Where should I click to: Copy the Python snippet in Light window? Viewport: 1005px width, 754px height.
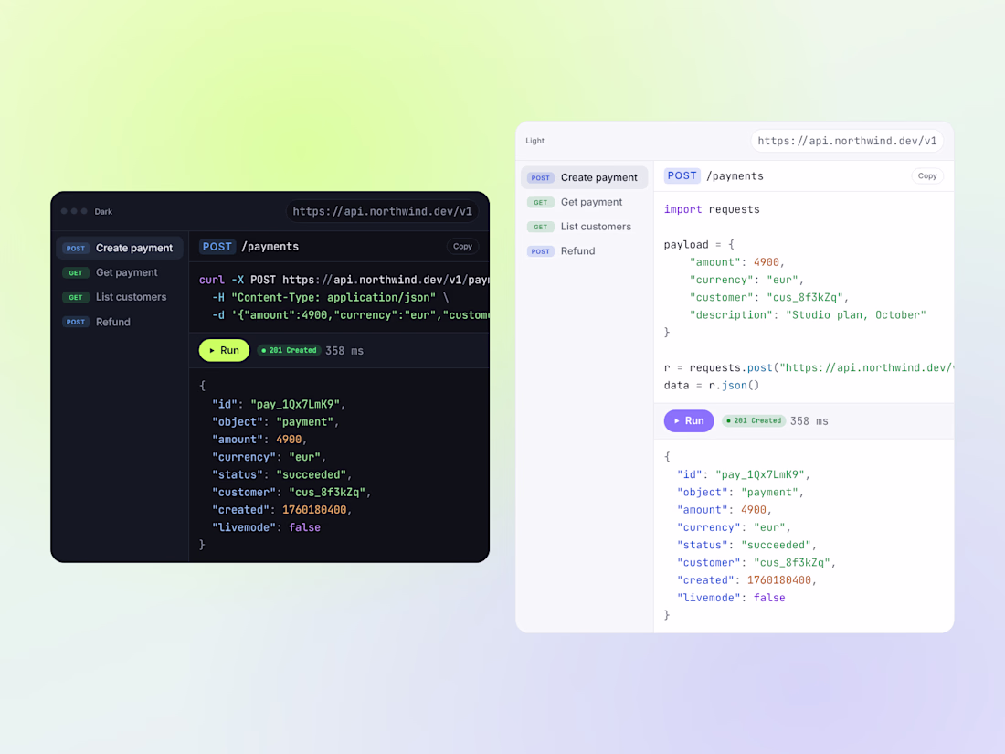927,175
